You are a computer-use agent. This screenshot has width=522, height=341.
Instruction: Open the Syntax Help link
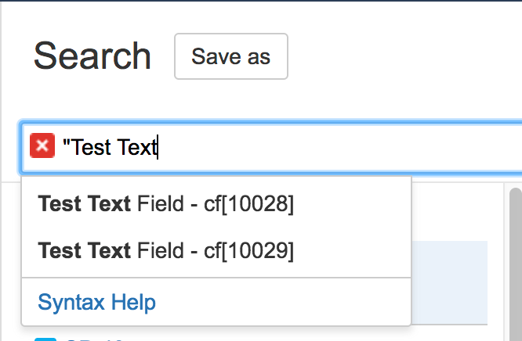tap(96, 302)
